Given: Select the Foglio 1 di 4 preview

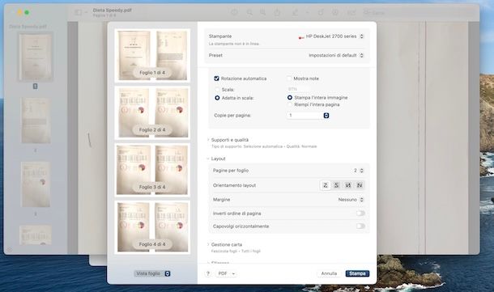Looking at the screenshot, I should [152, 55].
